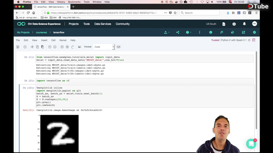The height and width of the screenshot is (153, 273).
Task: Click the tensorflow breadcrumb
Action: pos(59,32)
